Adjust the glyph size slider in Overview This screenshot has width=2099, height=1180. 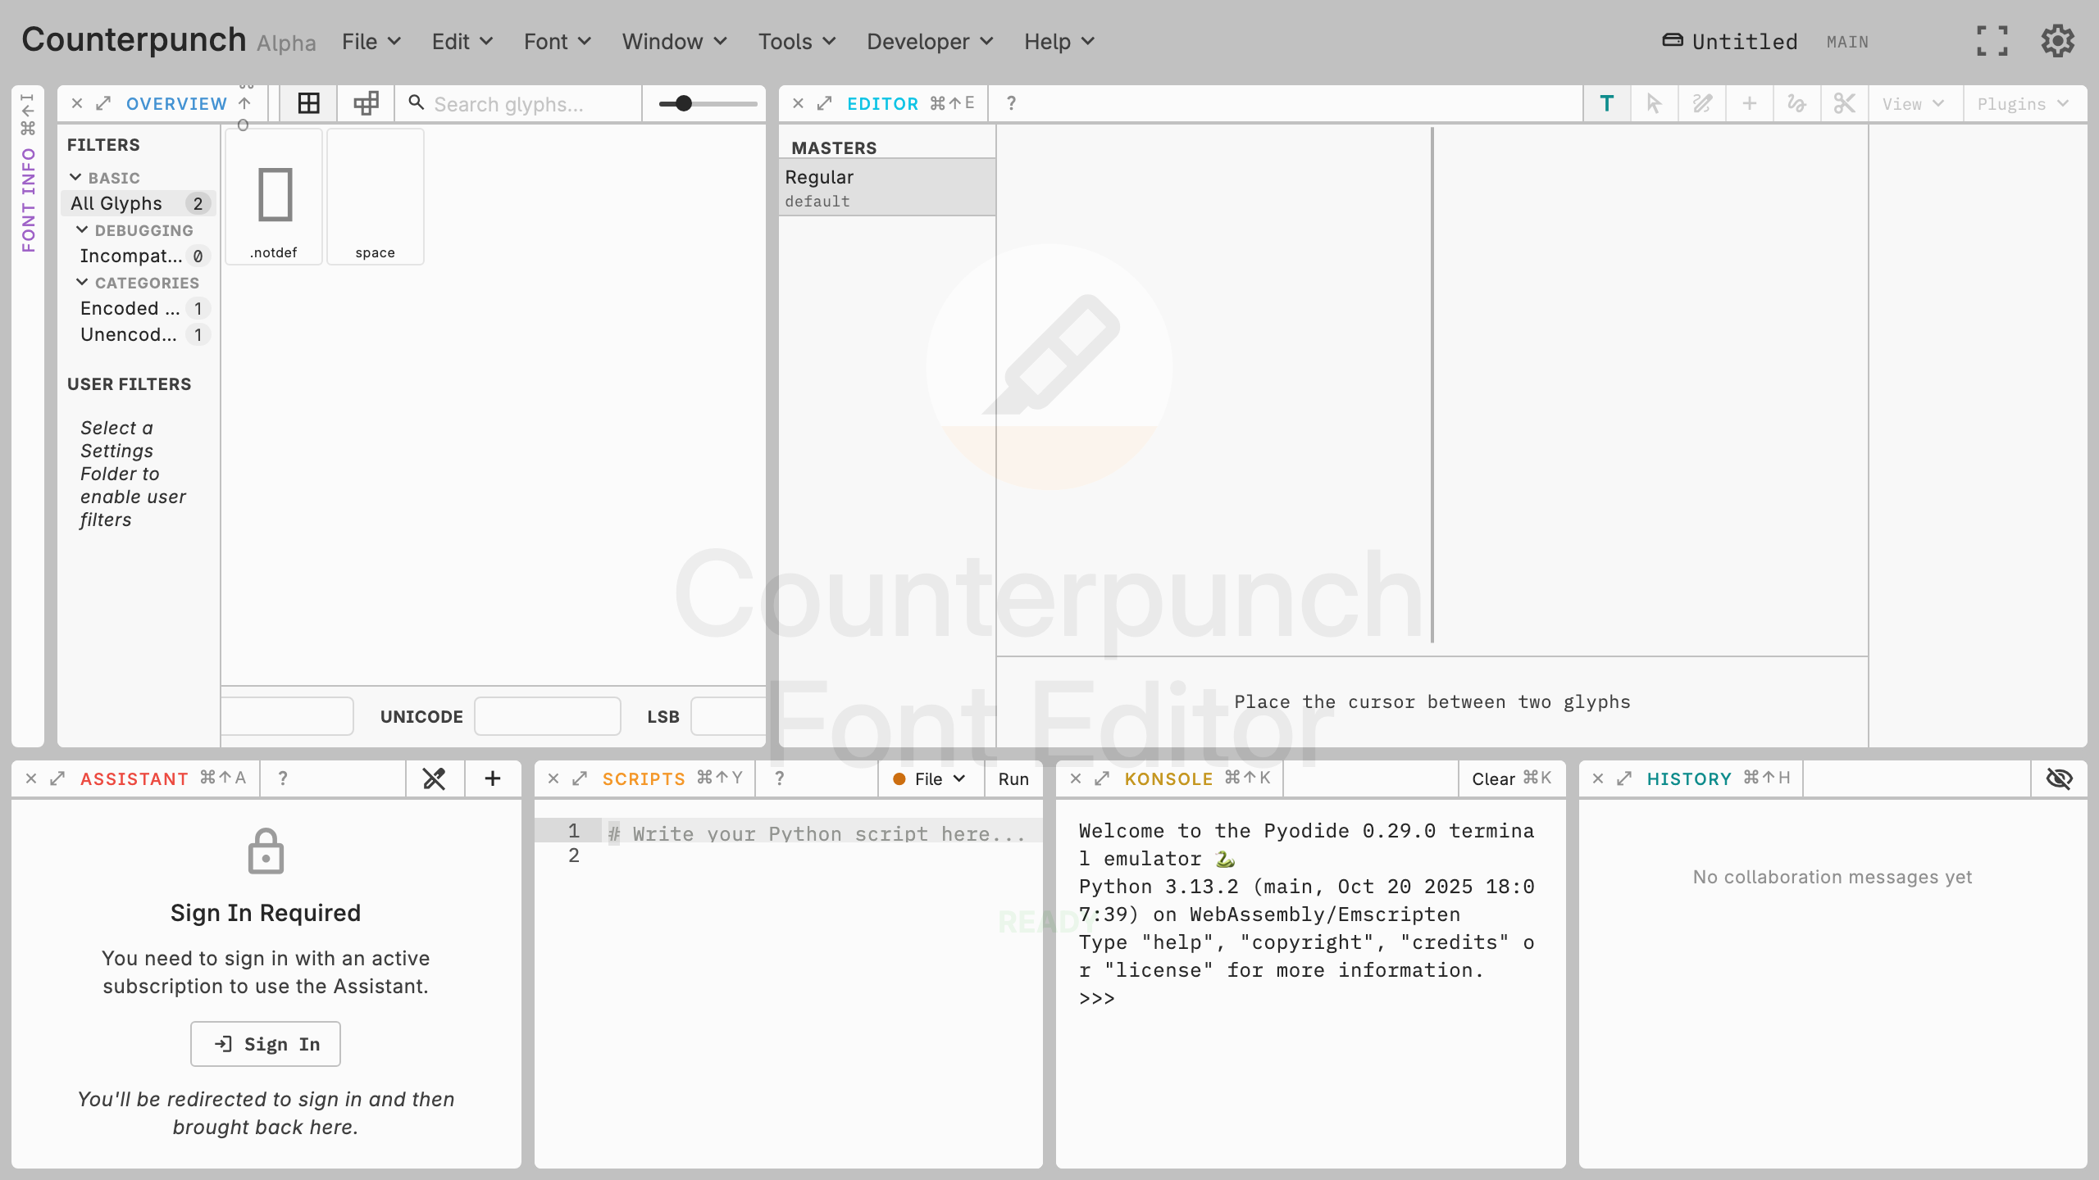point(708,104)
